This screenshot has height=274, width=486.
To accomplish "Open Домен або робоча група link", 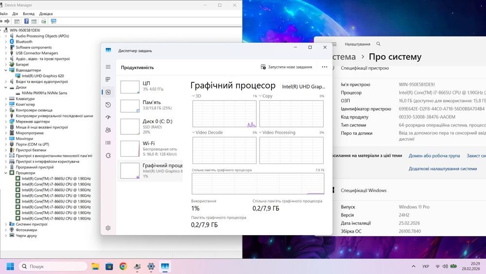I will click(434, 156).
